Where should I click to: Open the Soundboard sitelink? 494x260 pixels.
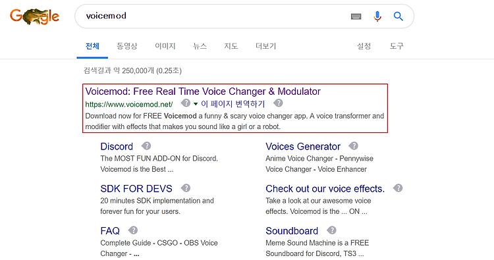pos(292,231)
